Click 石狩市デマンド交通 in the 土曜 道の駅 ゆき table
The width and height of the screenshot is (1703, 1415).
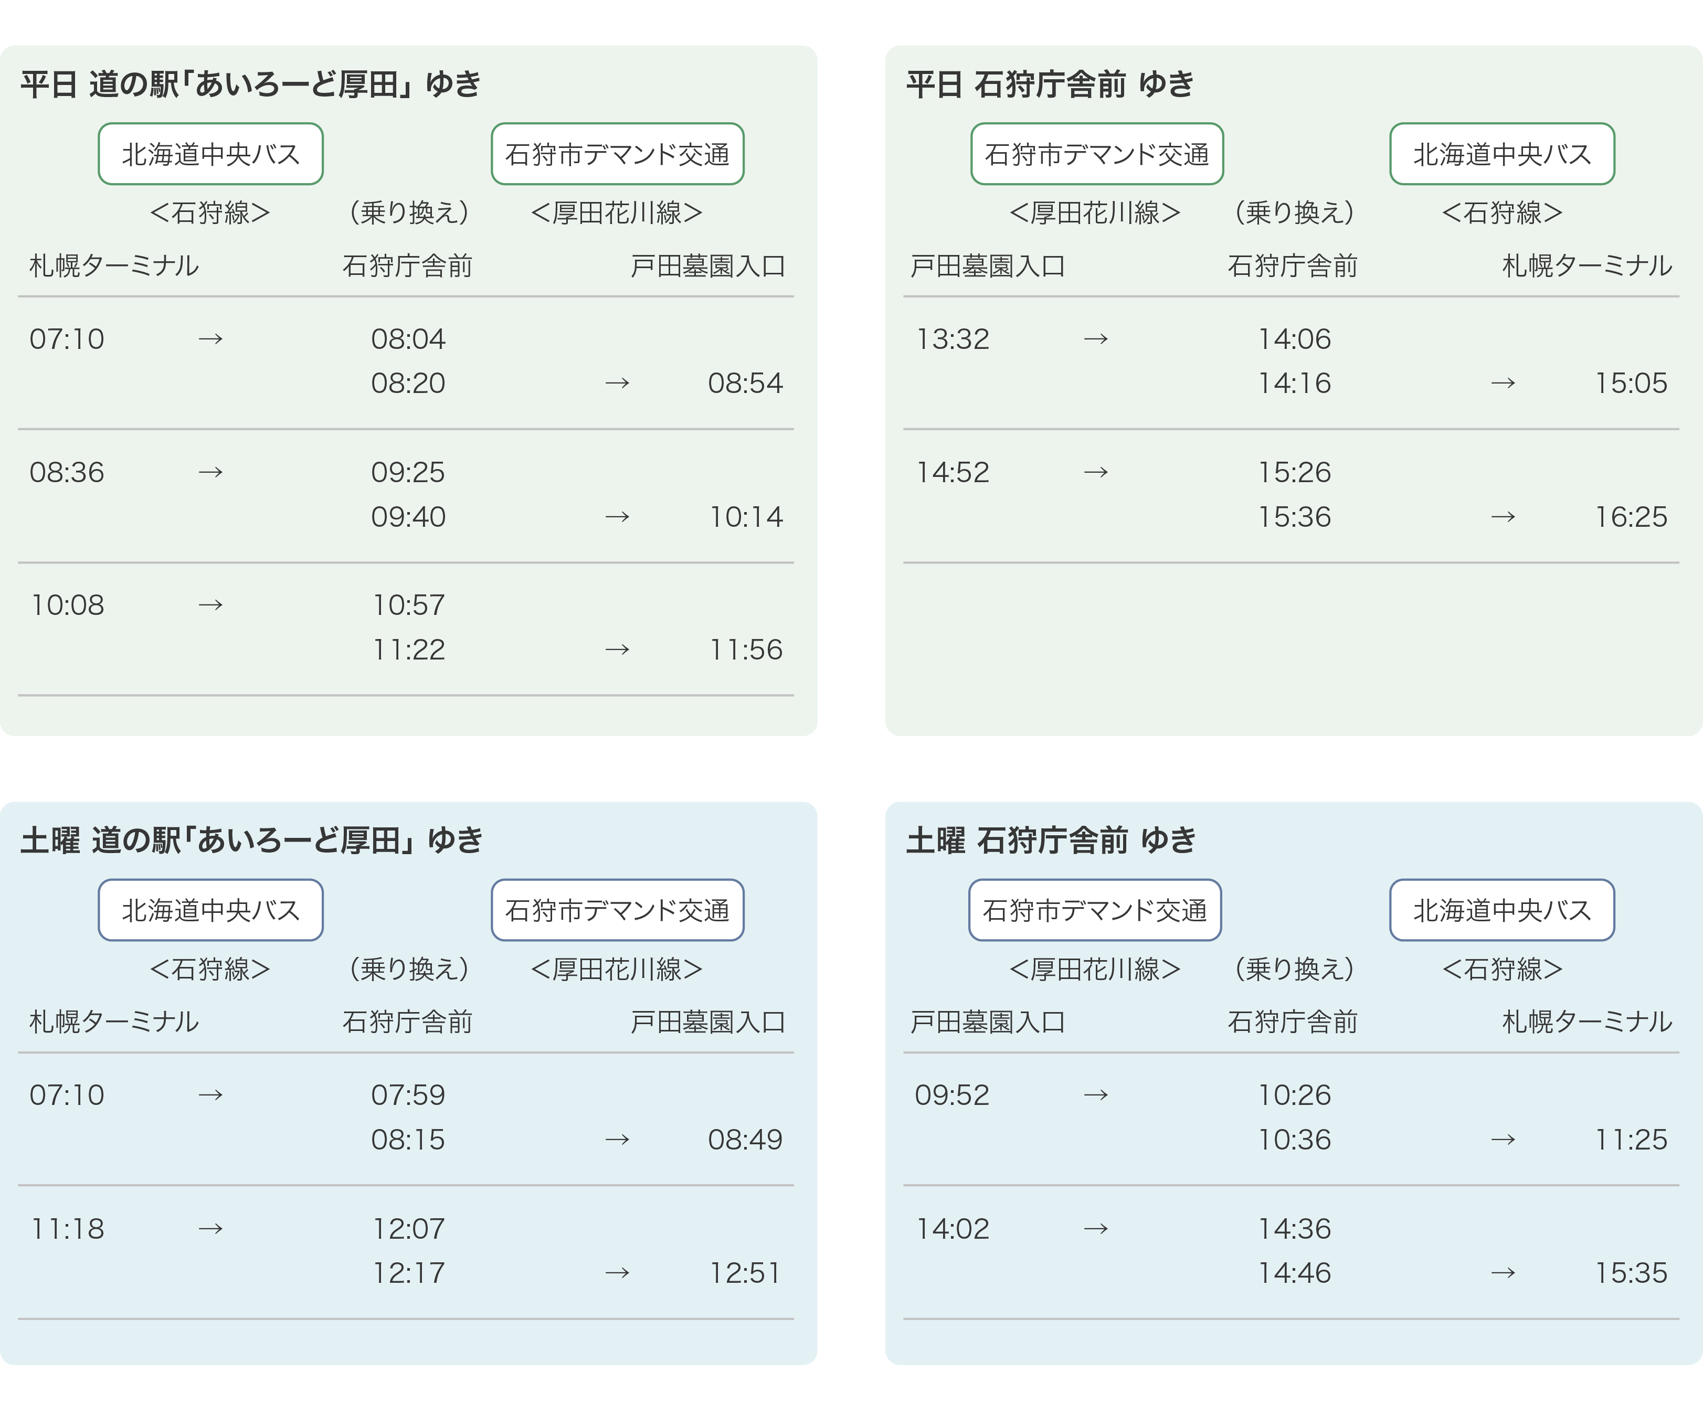[x=617, y=910]
